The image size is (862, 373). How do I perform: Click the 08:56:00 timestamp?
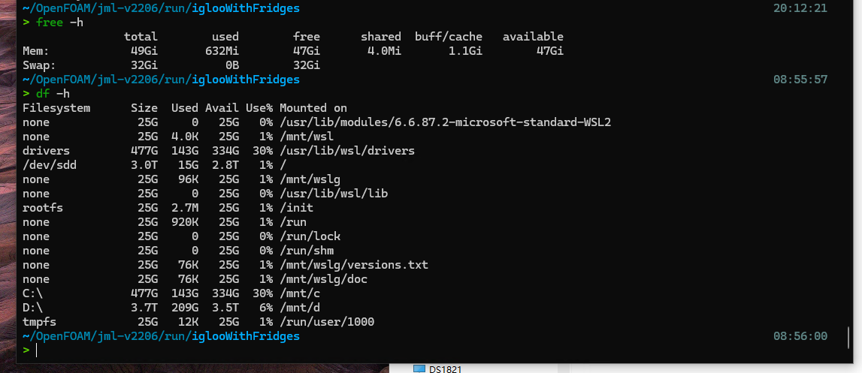coord(800,335)
